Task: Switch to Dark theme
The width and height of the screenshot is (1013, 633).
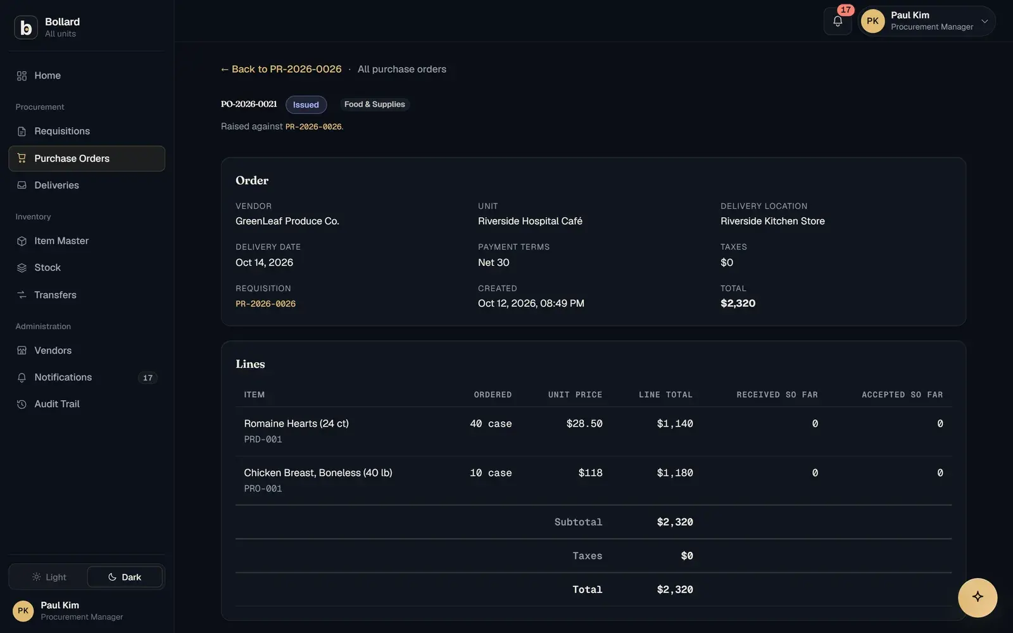Action: click(125, 577)
